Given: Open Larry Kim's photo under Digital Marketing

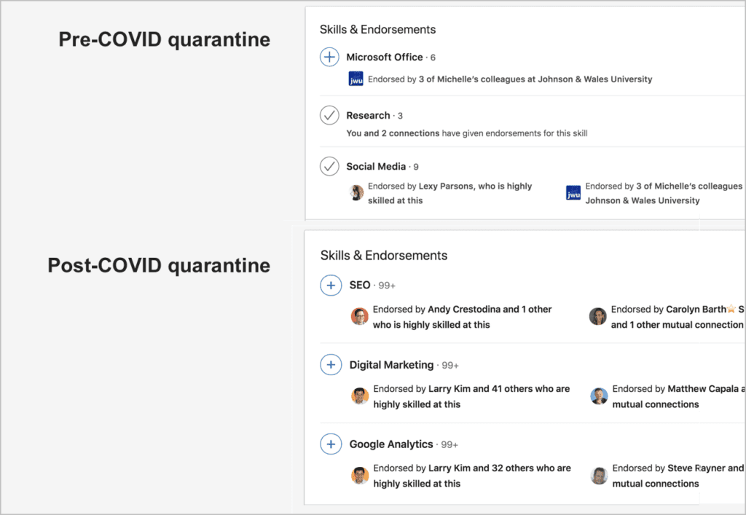Looking at the screenshot, I should (x=360, y=396).
